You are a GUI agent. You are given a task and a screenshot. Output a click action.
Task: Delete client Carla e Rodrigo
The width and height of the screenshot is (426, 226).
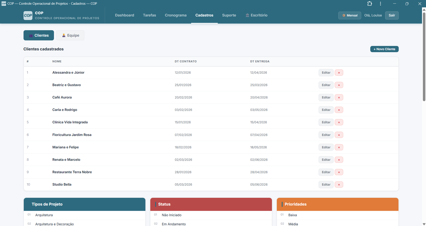(339, 110)
